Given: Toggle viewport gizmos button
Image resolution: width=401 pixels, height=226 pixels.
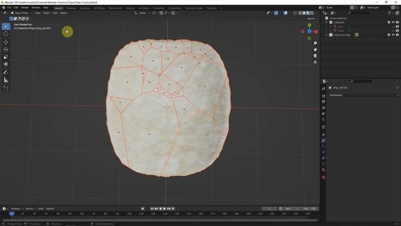Looking at the screenshot, I should click(x=276, y=13).
